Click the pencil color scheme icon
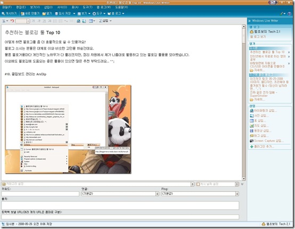The height and width of the screenshot is (229, 295). (x=282, y=13)
